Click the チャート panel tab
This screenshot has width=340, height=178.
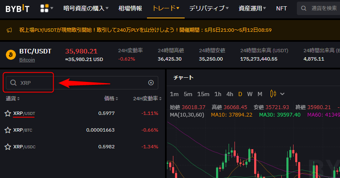pos(183,78)
